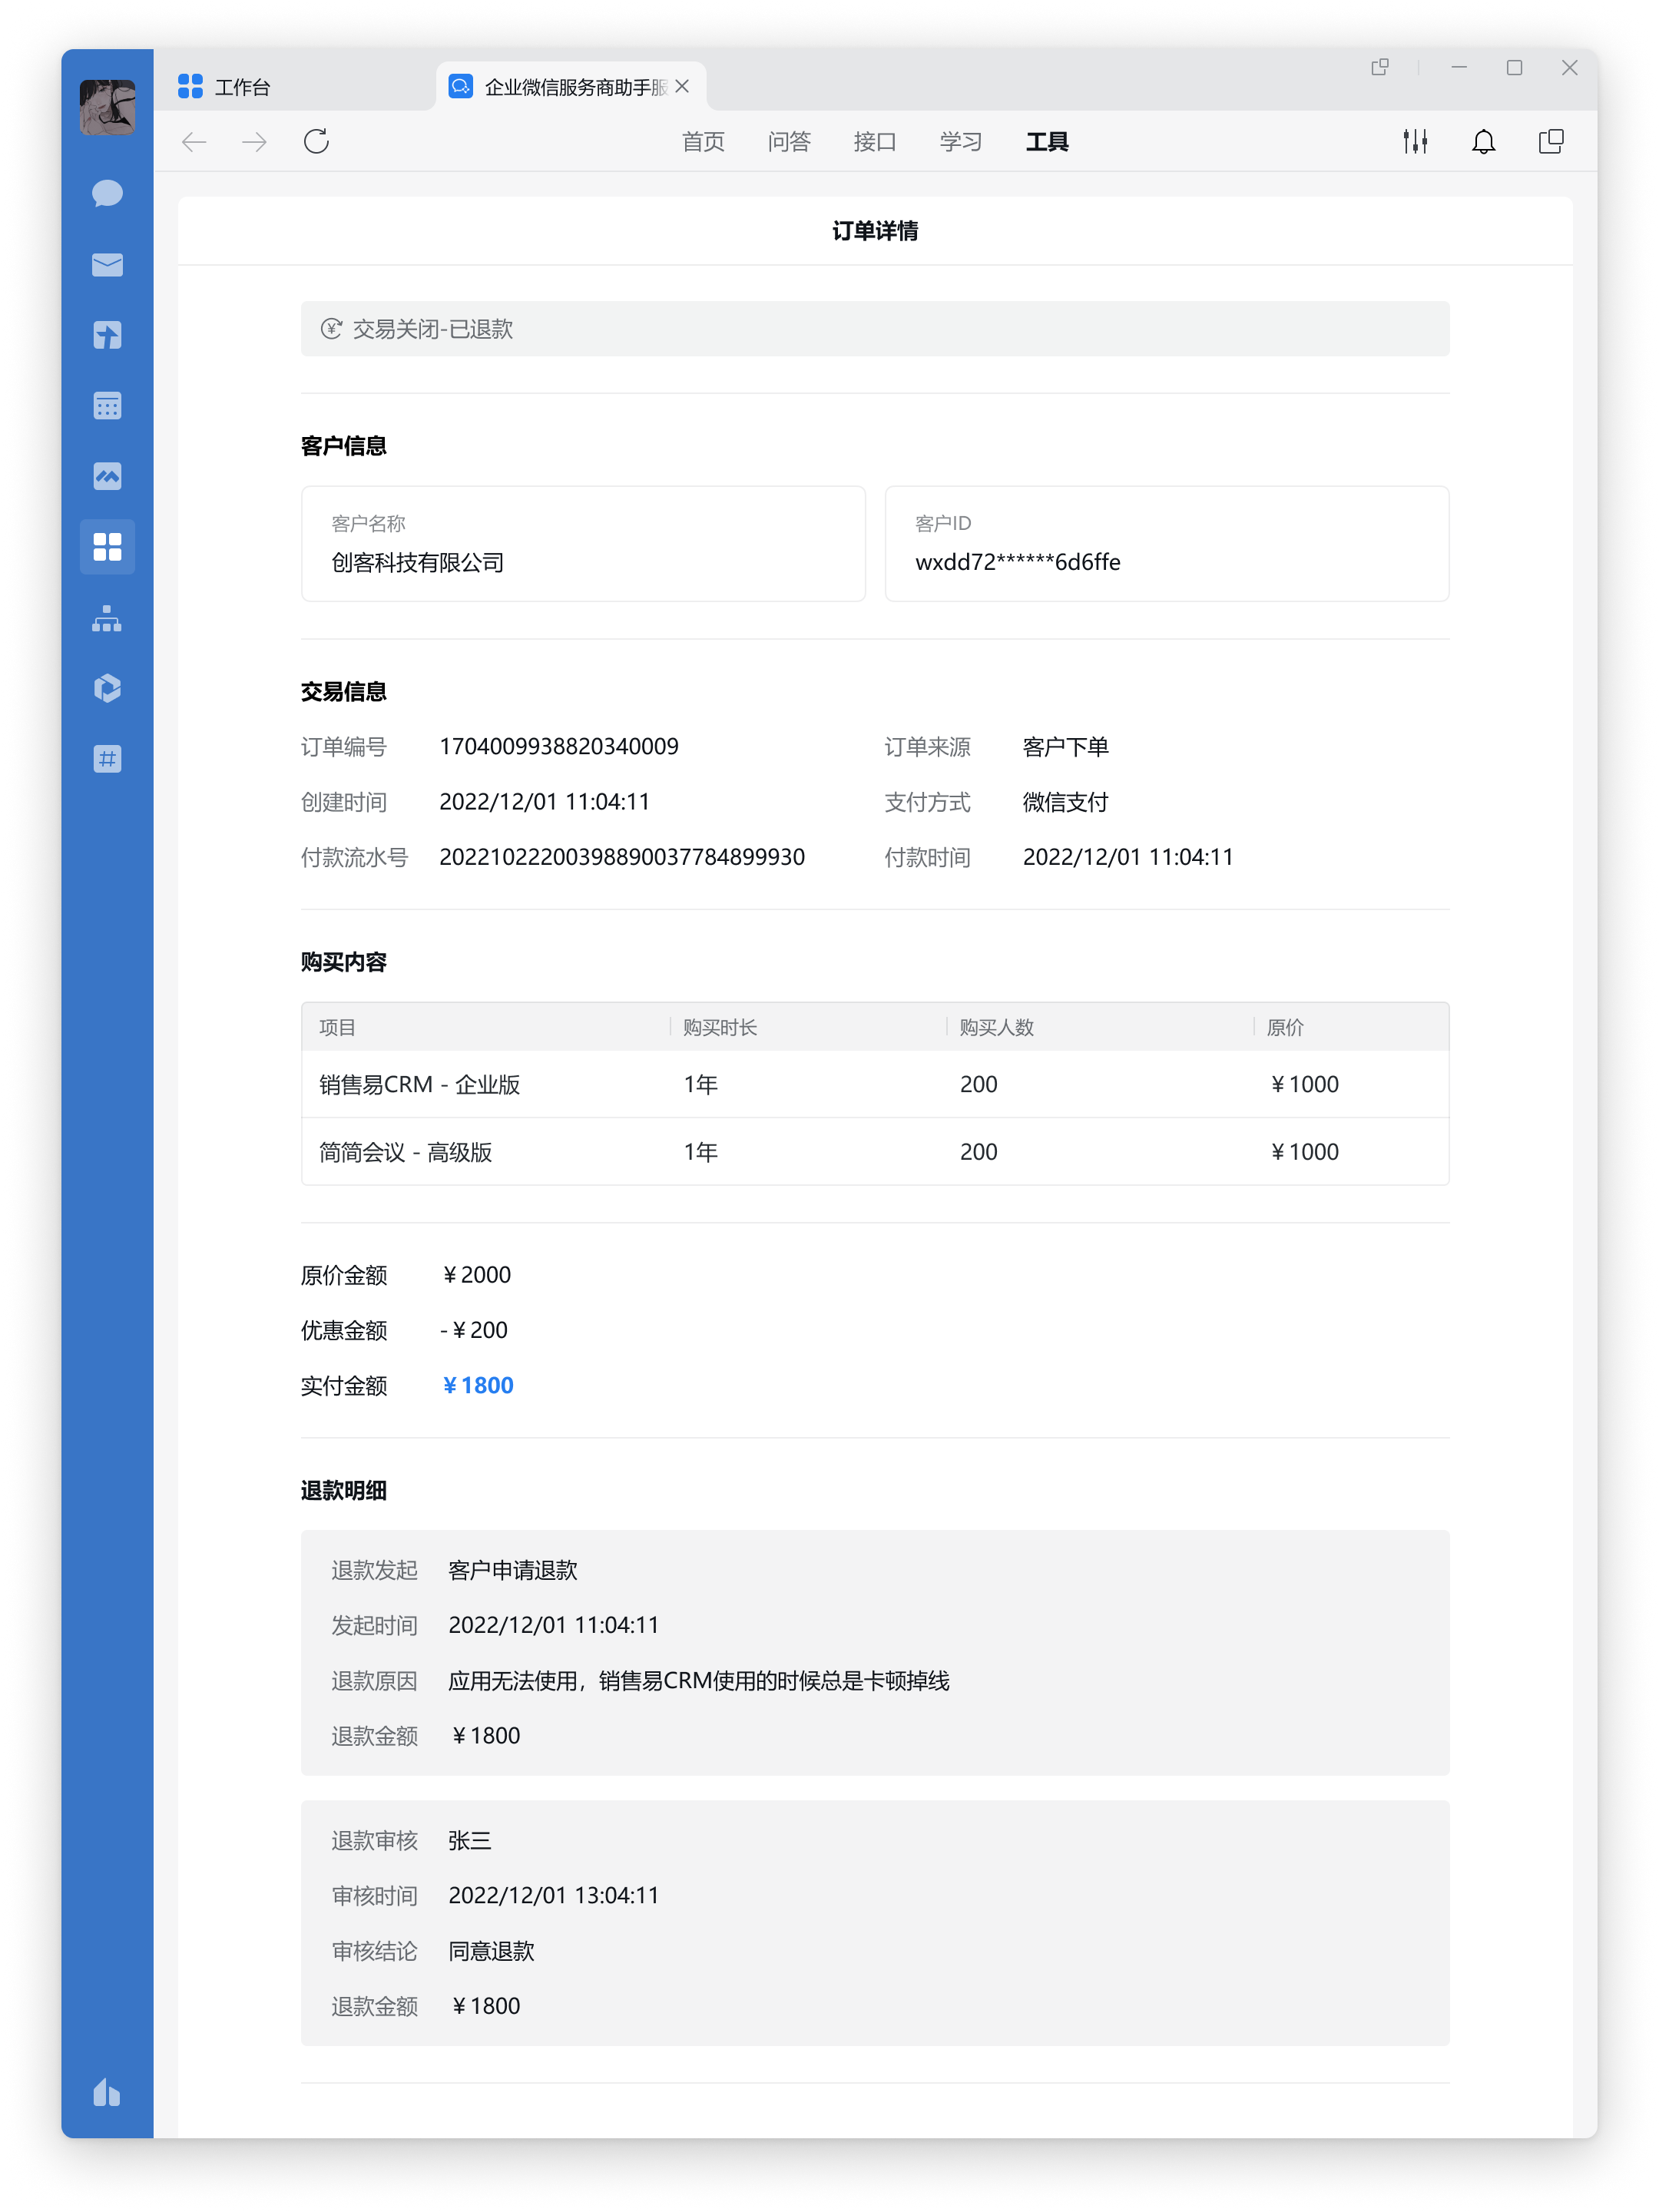The height and width of the screenshot is (2212, 1659).
Task: Select the workbench grid sidebar icon
Action: (x=107, y=547)
